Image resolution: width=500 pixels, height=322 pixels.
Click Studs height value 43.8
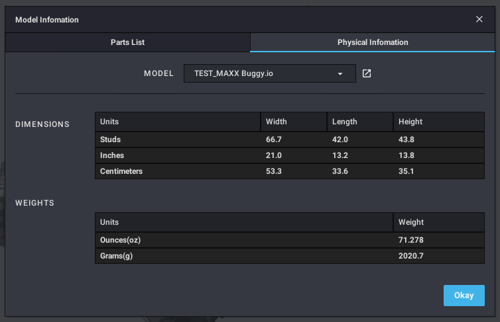[x=406, y=140]
